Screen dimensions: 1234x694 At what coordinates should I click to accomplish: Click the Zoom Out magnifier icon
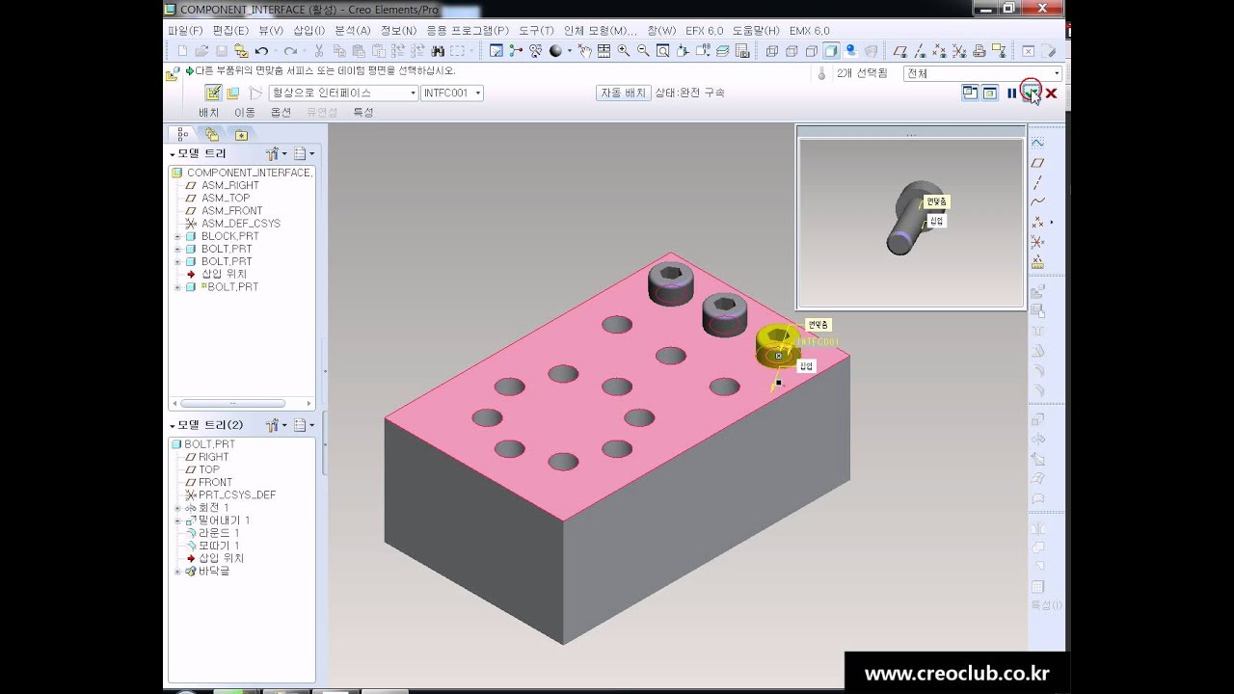(643, 51)
